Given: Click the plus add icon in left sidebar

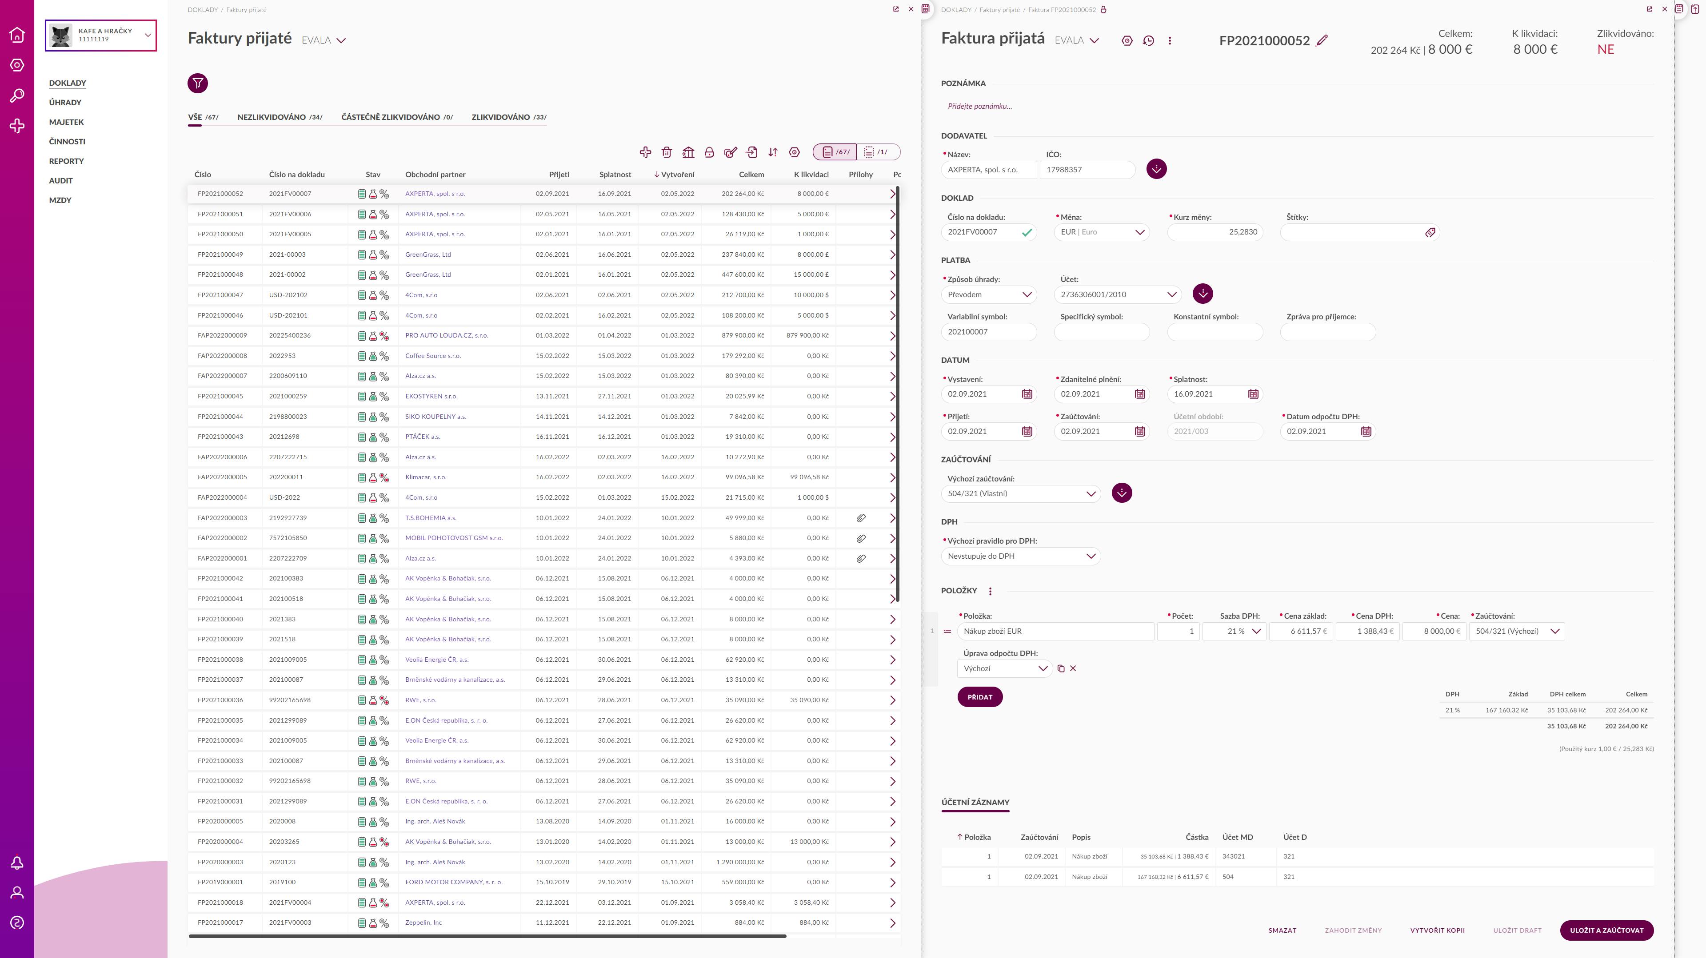Looking at the screenshot, I should (x=17, y=126).
